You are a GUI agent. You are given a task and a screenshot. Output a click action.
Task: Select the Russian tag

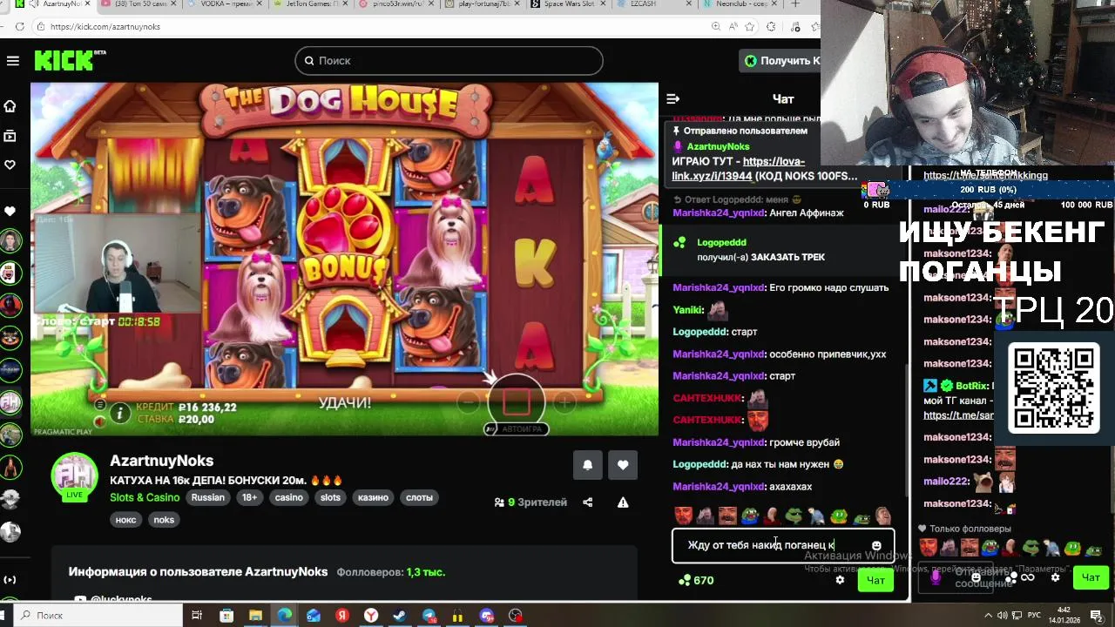point(208,498)
